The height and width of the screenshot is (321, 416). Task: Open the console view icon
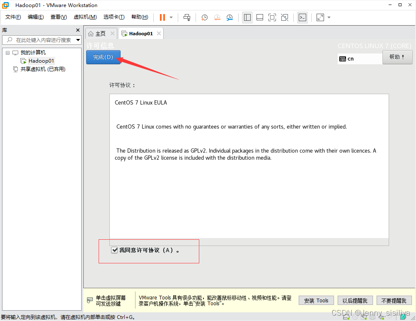pyautogui.click(x=302, y=17)
